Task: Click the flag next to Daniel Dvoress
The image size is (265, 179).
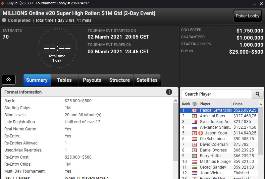Action: pyautogui.click(x=195, y=150)
